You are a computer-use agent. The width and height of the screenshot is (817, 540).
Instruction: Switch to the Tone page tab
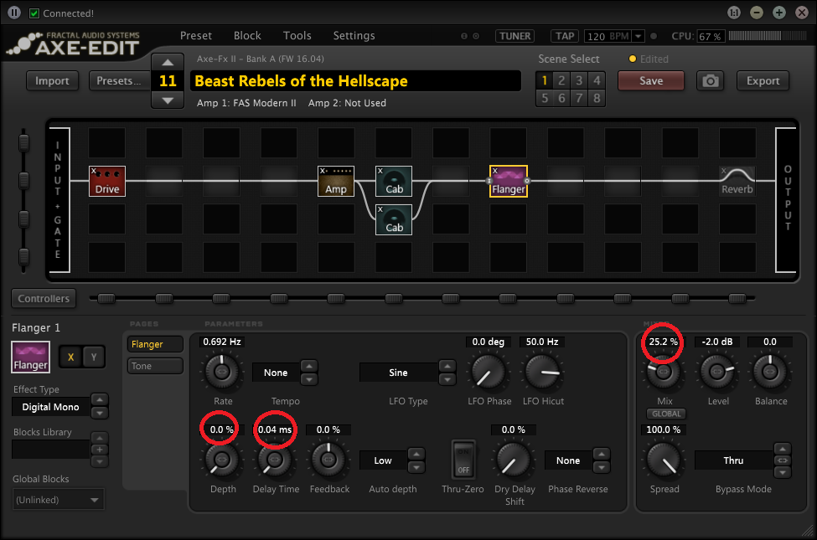tap(155, 366)
